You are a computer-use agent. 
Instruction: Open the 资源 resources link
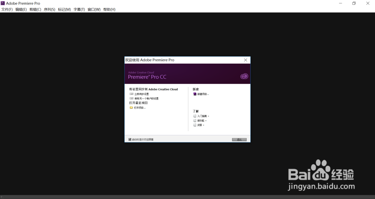click(200, 125)
